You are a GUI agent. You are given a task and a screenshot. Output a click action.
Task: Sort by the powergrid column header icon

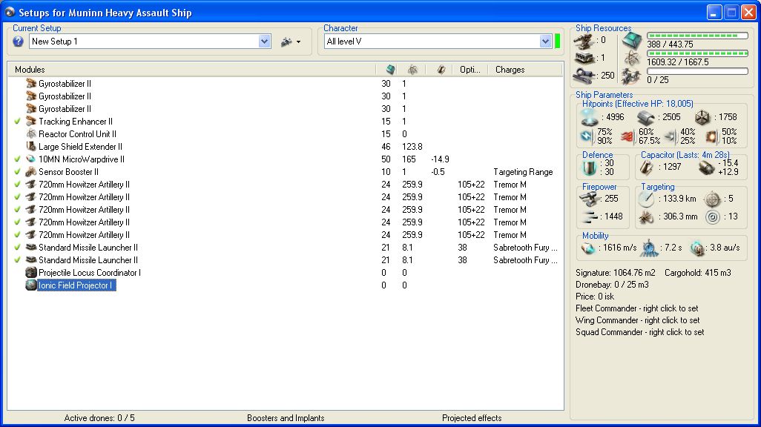(412, 70)
